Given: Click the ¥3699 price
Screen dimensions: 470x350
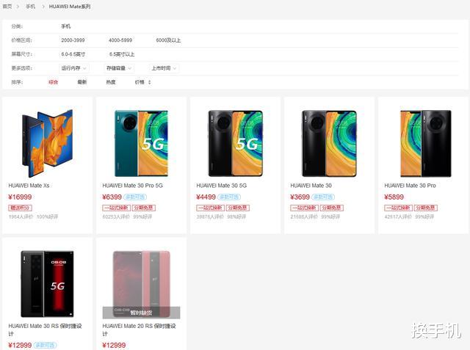Looking at the screenshot, I should click(x=300, y=197).
